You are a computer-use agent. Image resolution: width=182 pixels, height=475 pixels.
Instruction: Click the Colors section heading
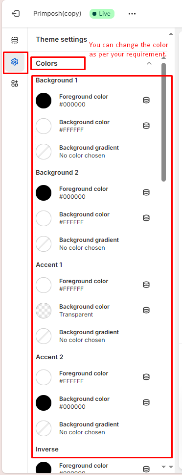(x=46, y=63)
